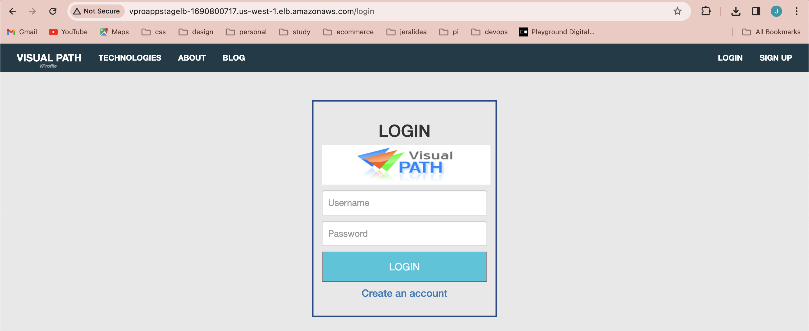Image resolution: width=809 pixels, height=331 pixels.
Task: Click the teal LOGIN submit button
Action: click(x=404, y=266)
